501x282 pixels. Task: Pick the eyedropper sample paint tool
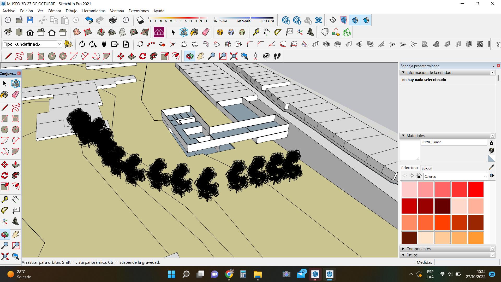(491, 167)
